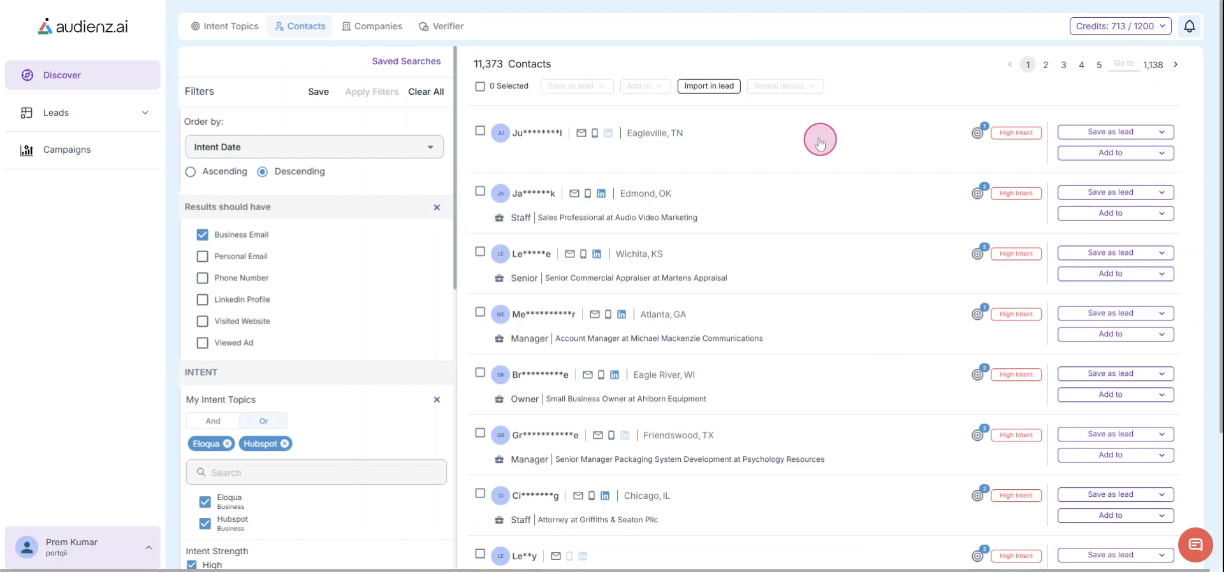Image resolution: width=1224 pixels, height=572 pixels.
Task: Click the intent topics Search field
Action: coord(316,473)
